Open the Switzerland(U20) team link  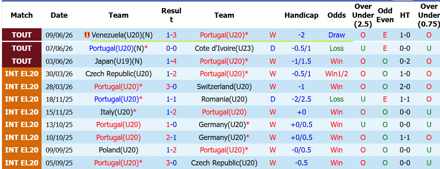(x=224, y=87)
